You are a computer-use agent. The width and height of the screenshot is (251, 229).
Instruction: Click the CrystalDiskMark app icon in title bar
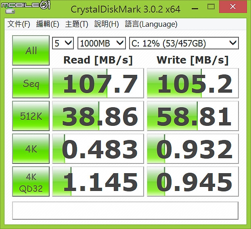[10, 11]
